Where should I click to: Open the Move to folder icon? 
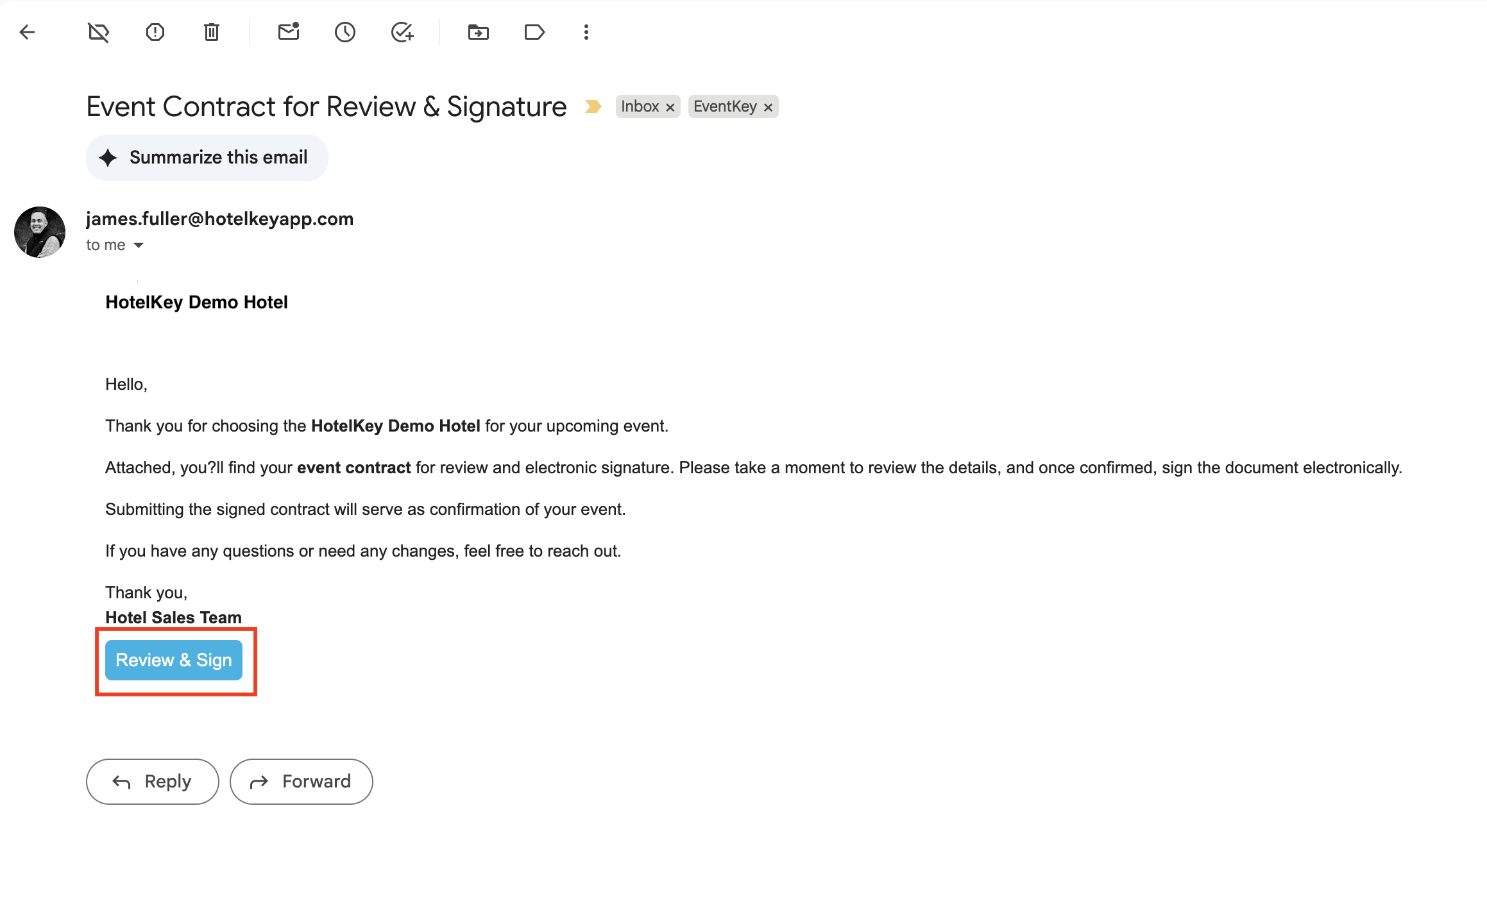(479, 32)
